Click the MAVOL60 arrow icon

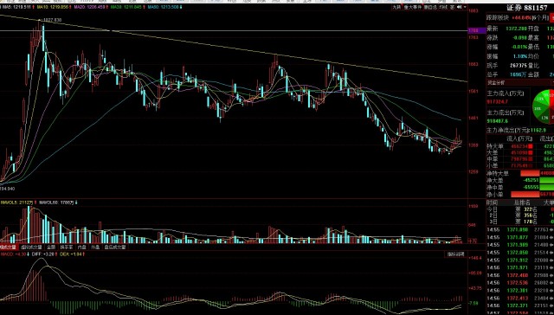coord(77,202)
